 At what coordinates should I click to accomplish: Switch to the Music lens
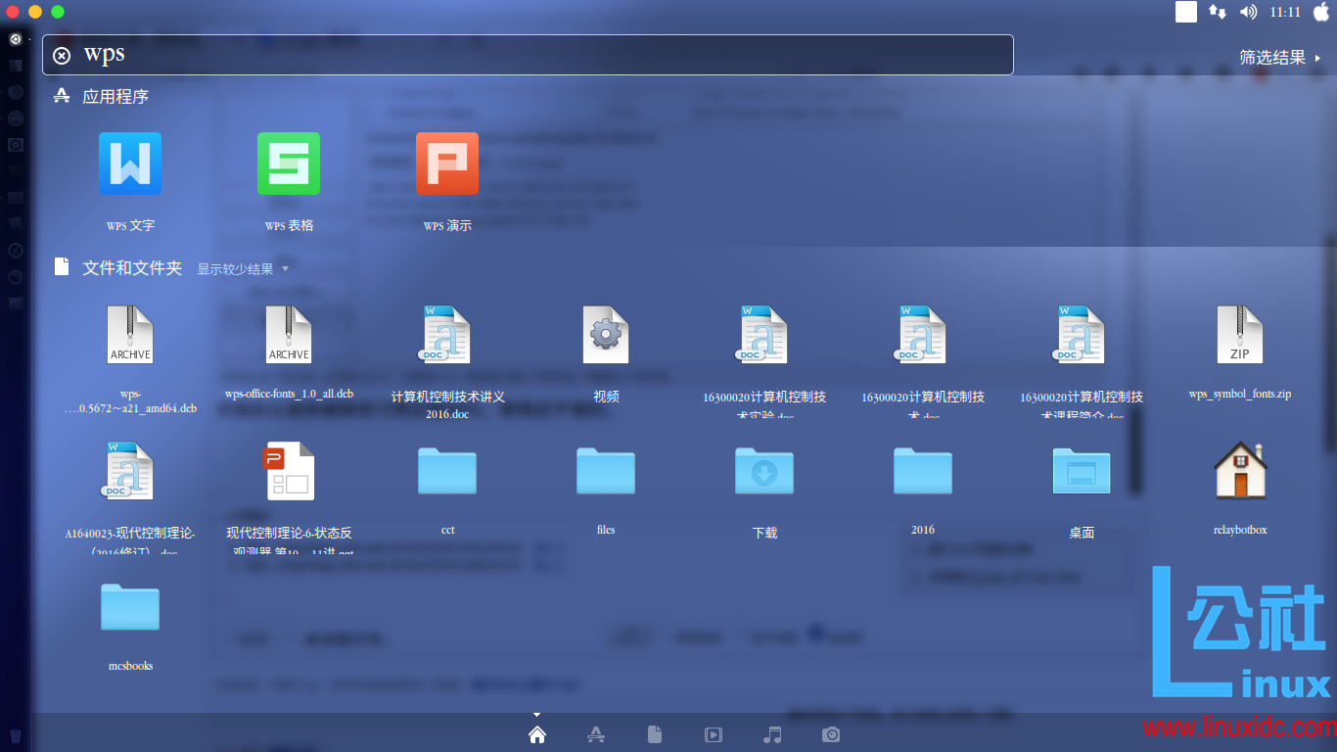coord(772,734)
